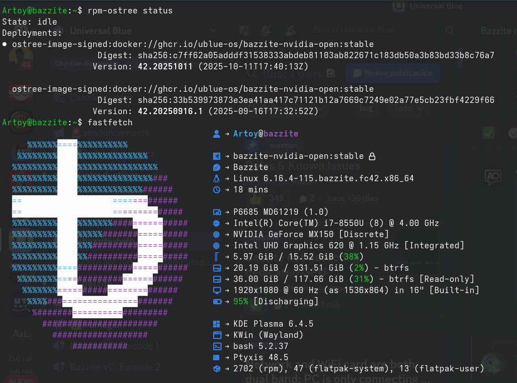Click '1920x1080 @ 60 Hz' display text
The width and height of the screenshot is (517, 383).
(x=276, y=290)
